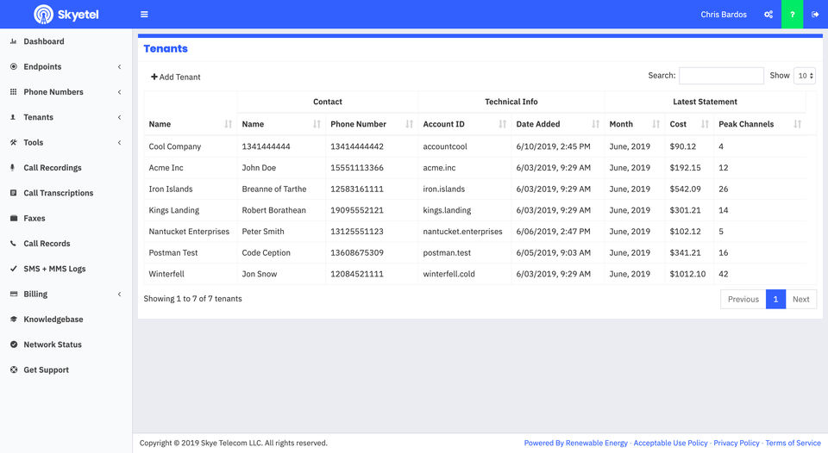This screenshot has height=453, width=828.
Task: Open the Acceptable Use Policy link
Action: coord(670,443)
